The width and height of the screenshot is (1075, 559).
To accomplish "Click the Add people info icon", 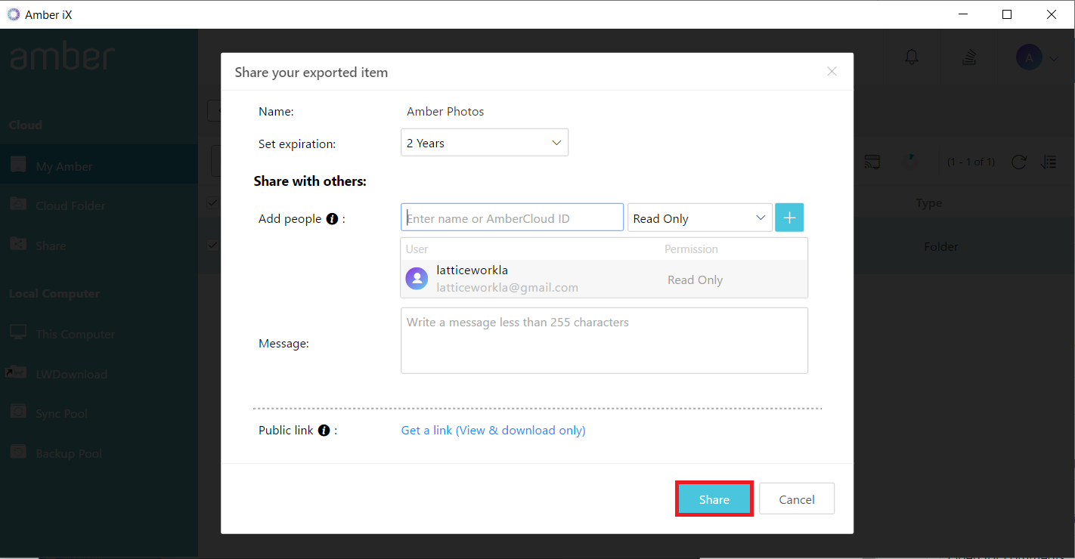I will click(332, 219).
